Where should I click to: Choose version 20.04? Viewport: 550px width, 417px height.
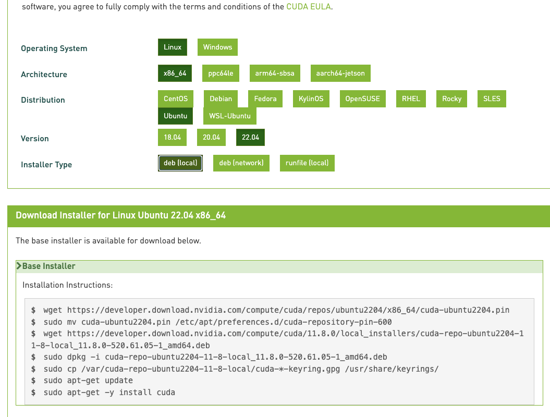pos(211,137)
